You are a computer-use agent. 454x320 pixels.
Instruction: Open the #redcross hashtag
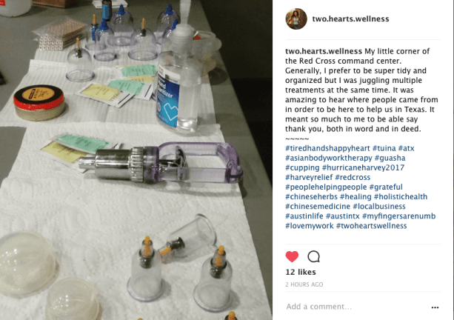point(353,177)
